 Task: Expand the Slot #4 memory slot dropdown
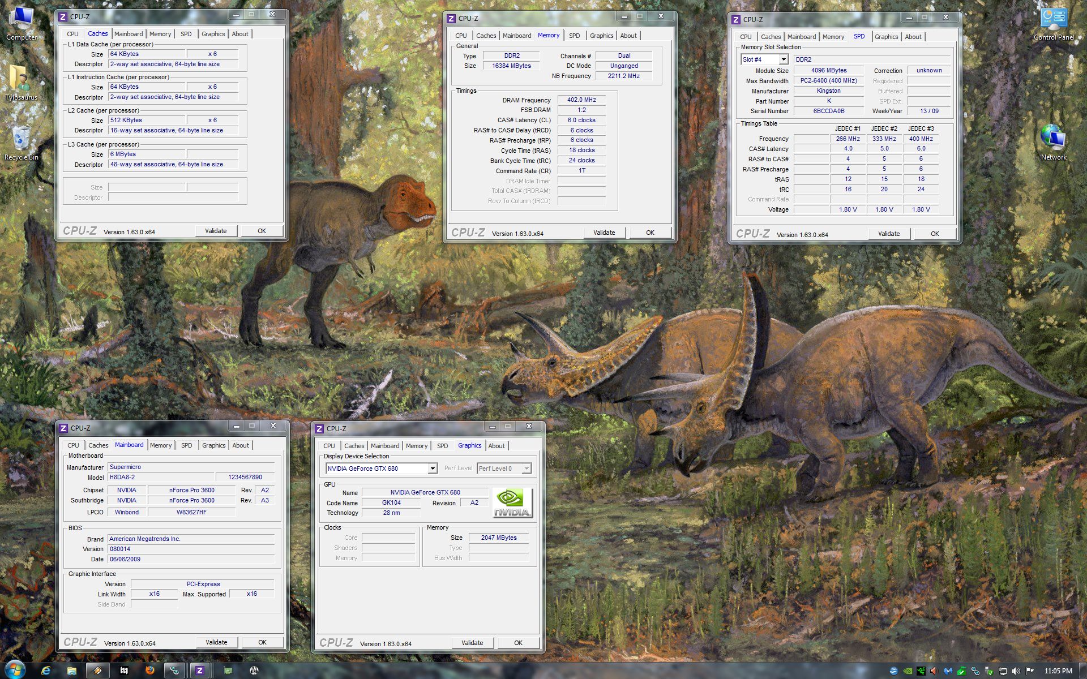[784, 59]
